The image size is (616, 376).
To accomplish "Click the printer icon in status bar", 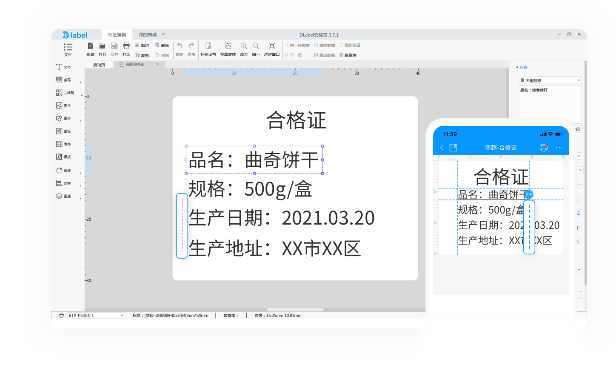I will (61, 316).
